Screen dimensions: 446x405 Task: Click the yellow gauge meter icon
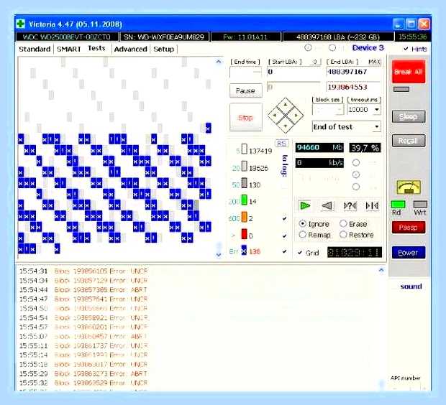pos(409,187)
